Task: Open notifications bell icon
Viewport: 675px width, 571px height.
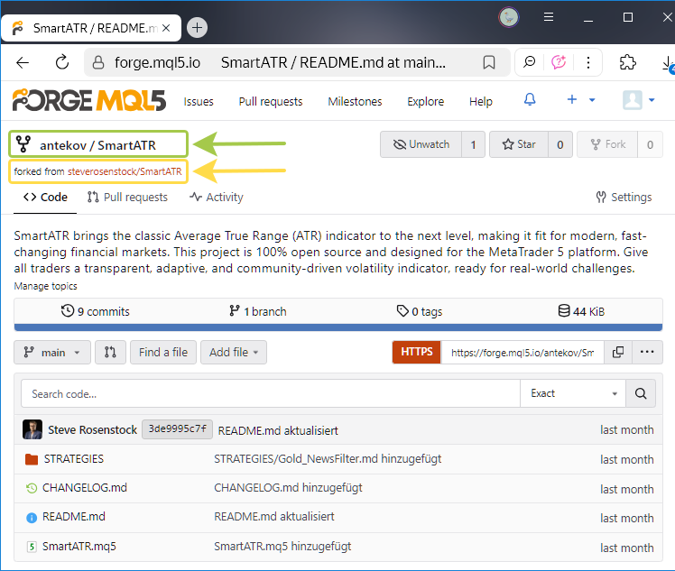Action: [530, 100]
